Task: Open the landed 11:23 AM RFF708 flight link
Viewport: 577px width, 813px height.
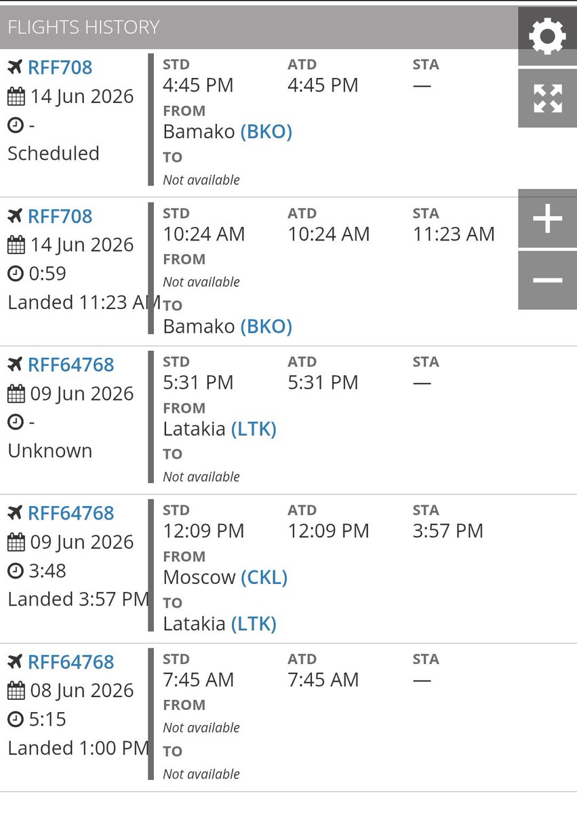Action: tap(60, 216)
